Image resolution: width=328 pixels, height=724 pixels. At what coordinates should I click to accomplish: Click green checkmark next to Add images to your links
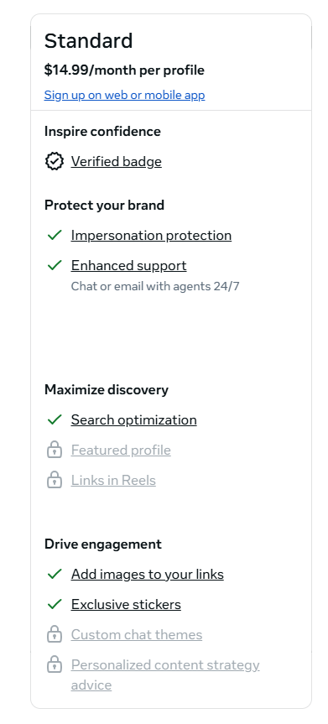55,574
